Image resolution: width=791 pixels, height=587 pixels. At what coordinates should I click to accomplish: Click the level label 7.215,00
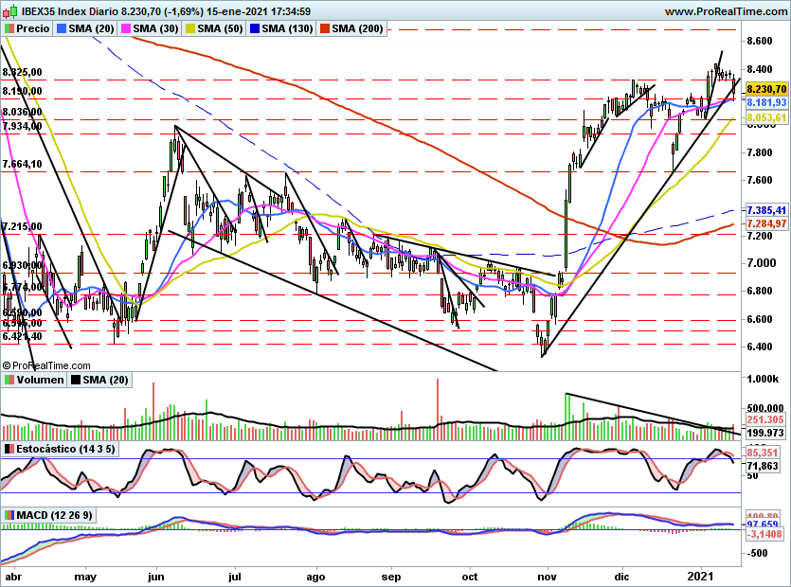pos(22,226)
